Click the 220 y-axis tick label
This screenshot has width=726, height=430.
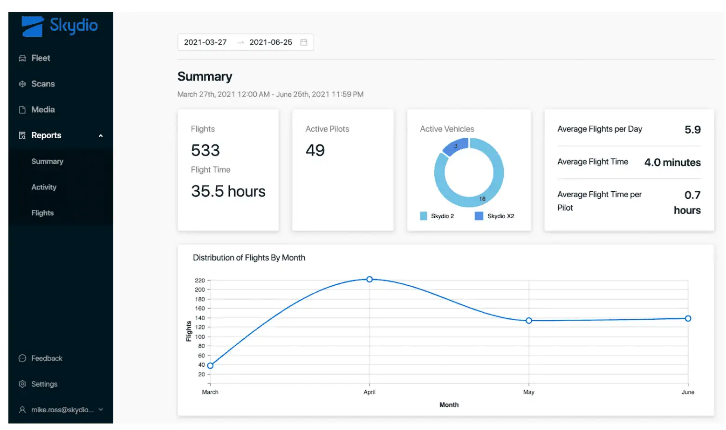click(x=199, y=281)
